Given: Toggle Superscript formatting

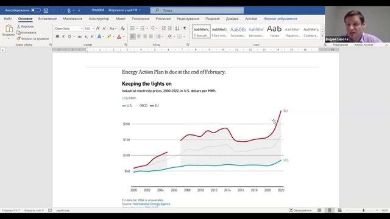Looking at the screenshot, I should click(x=92, y=36).
